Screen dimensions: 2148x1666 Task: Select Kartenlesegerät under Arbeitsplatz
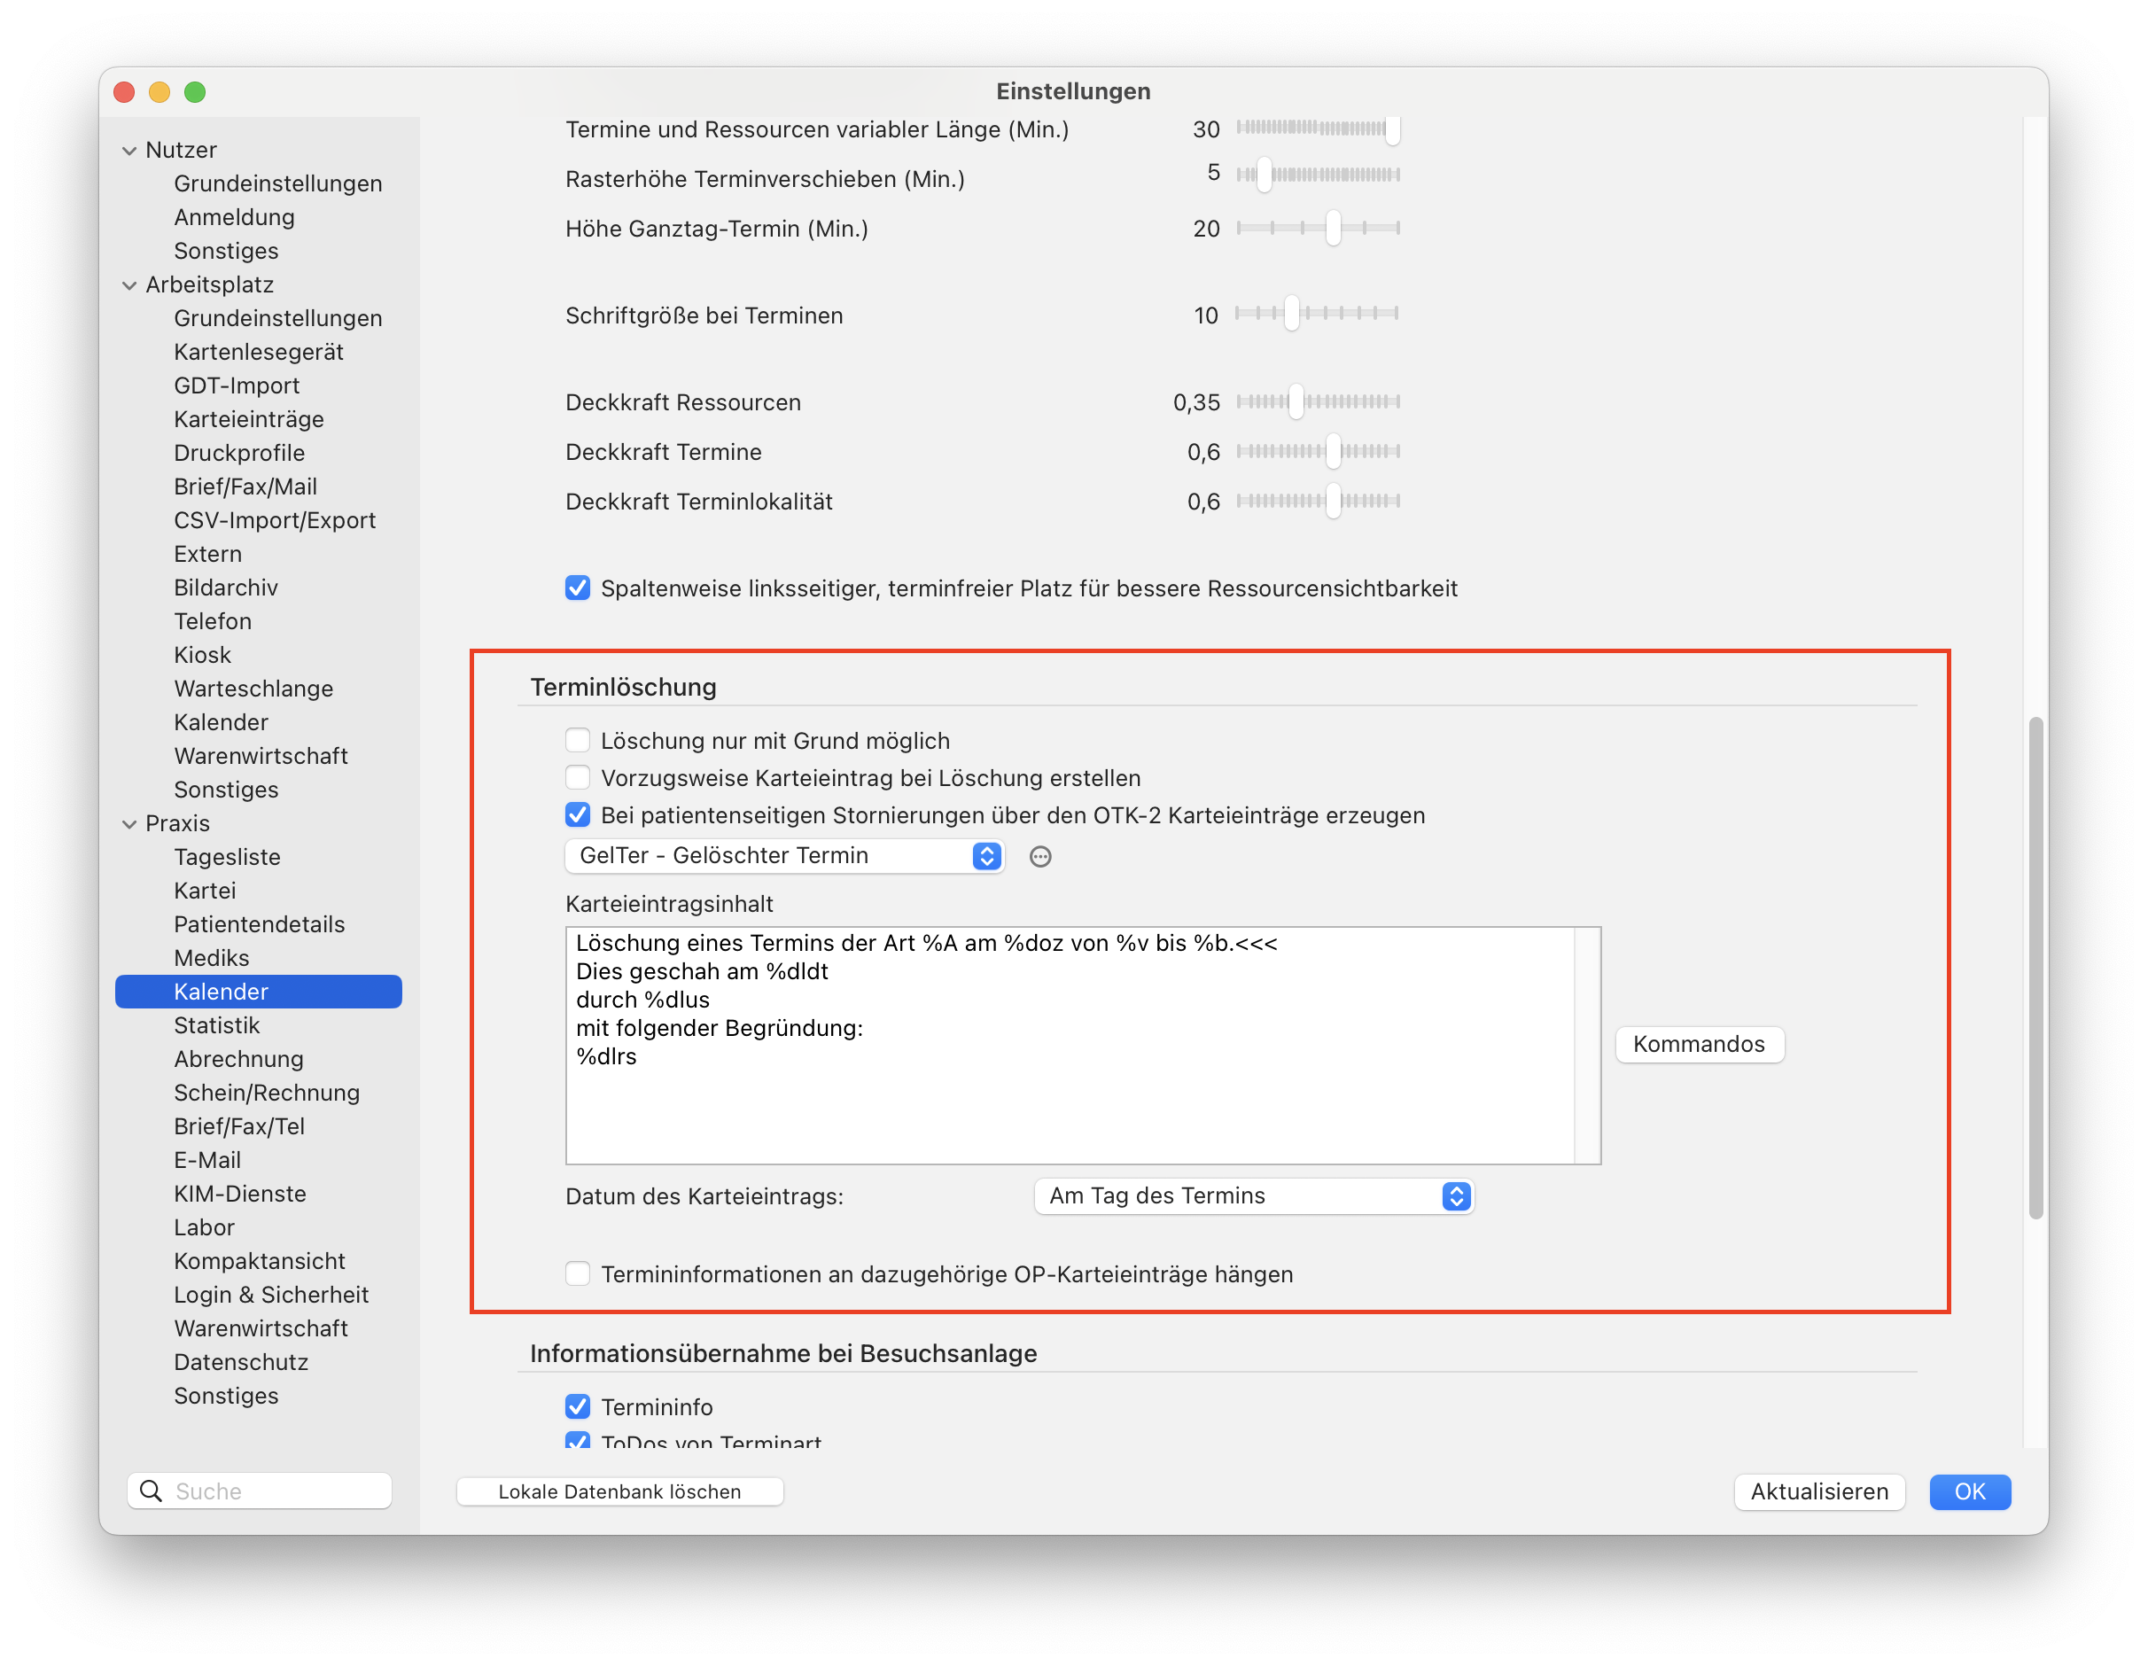(x=259, y=352)
